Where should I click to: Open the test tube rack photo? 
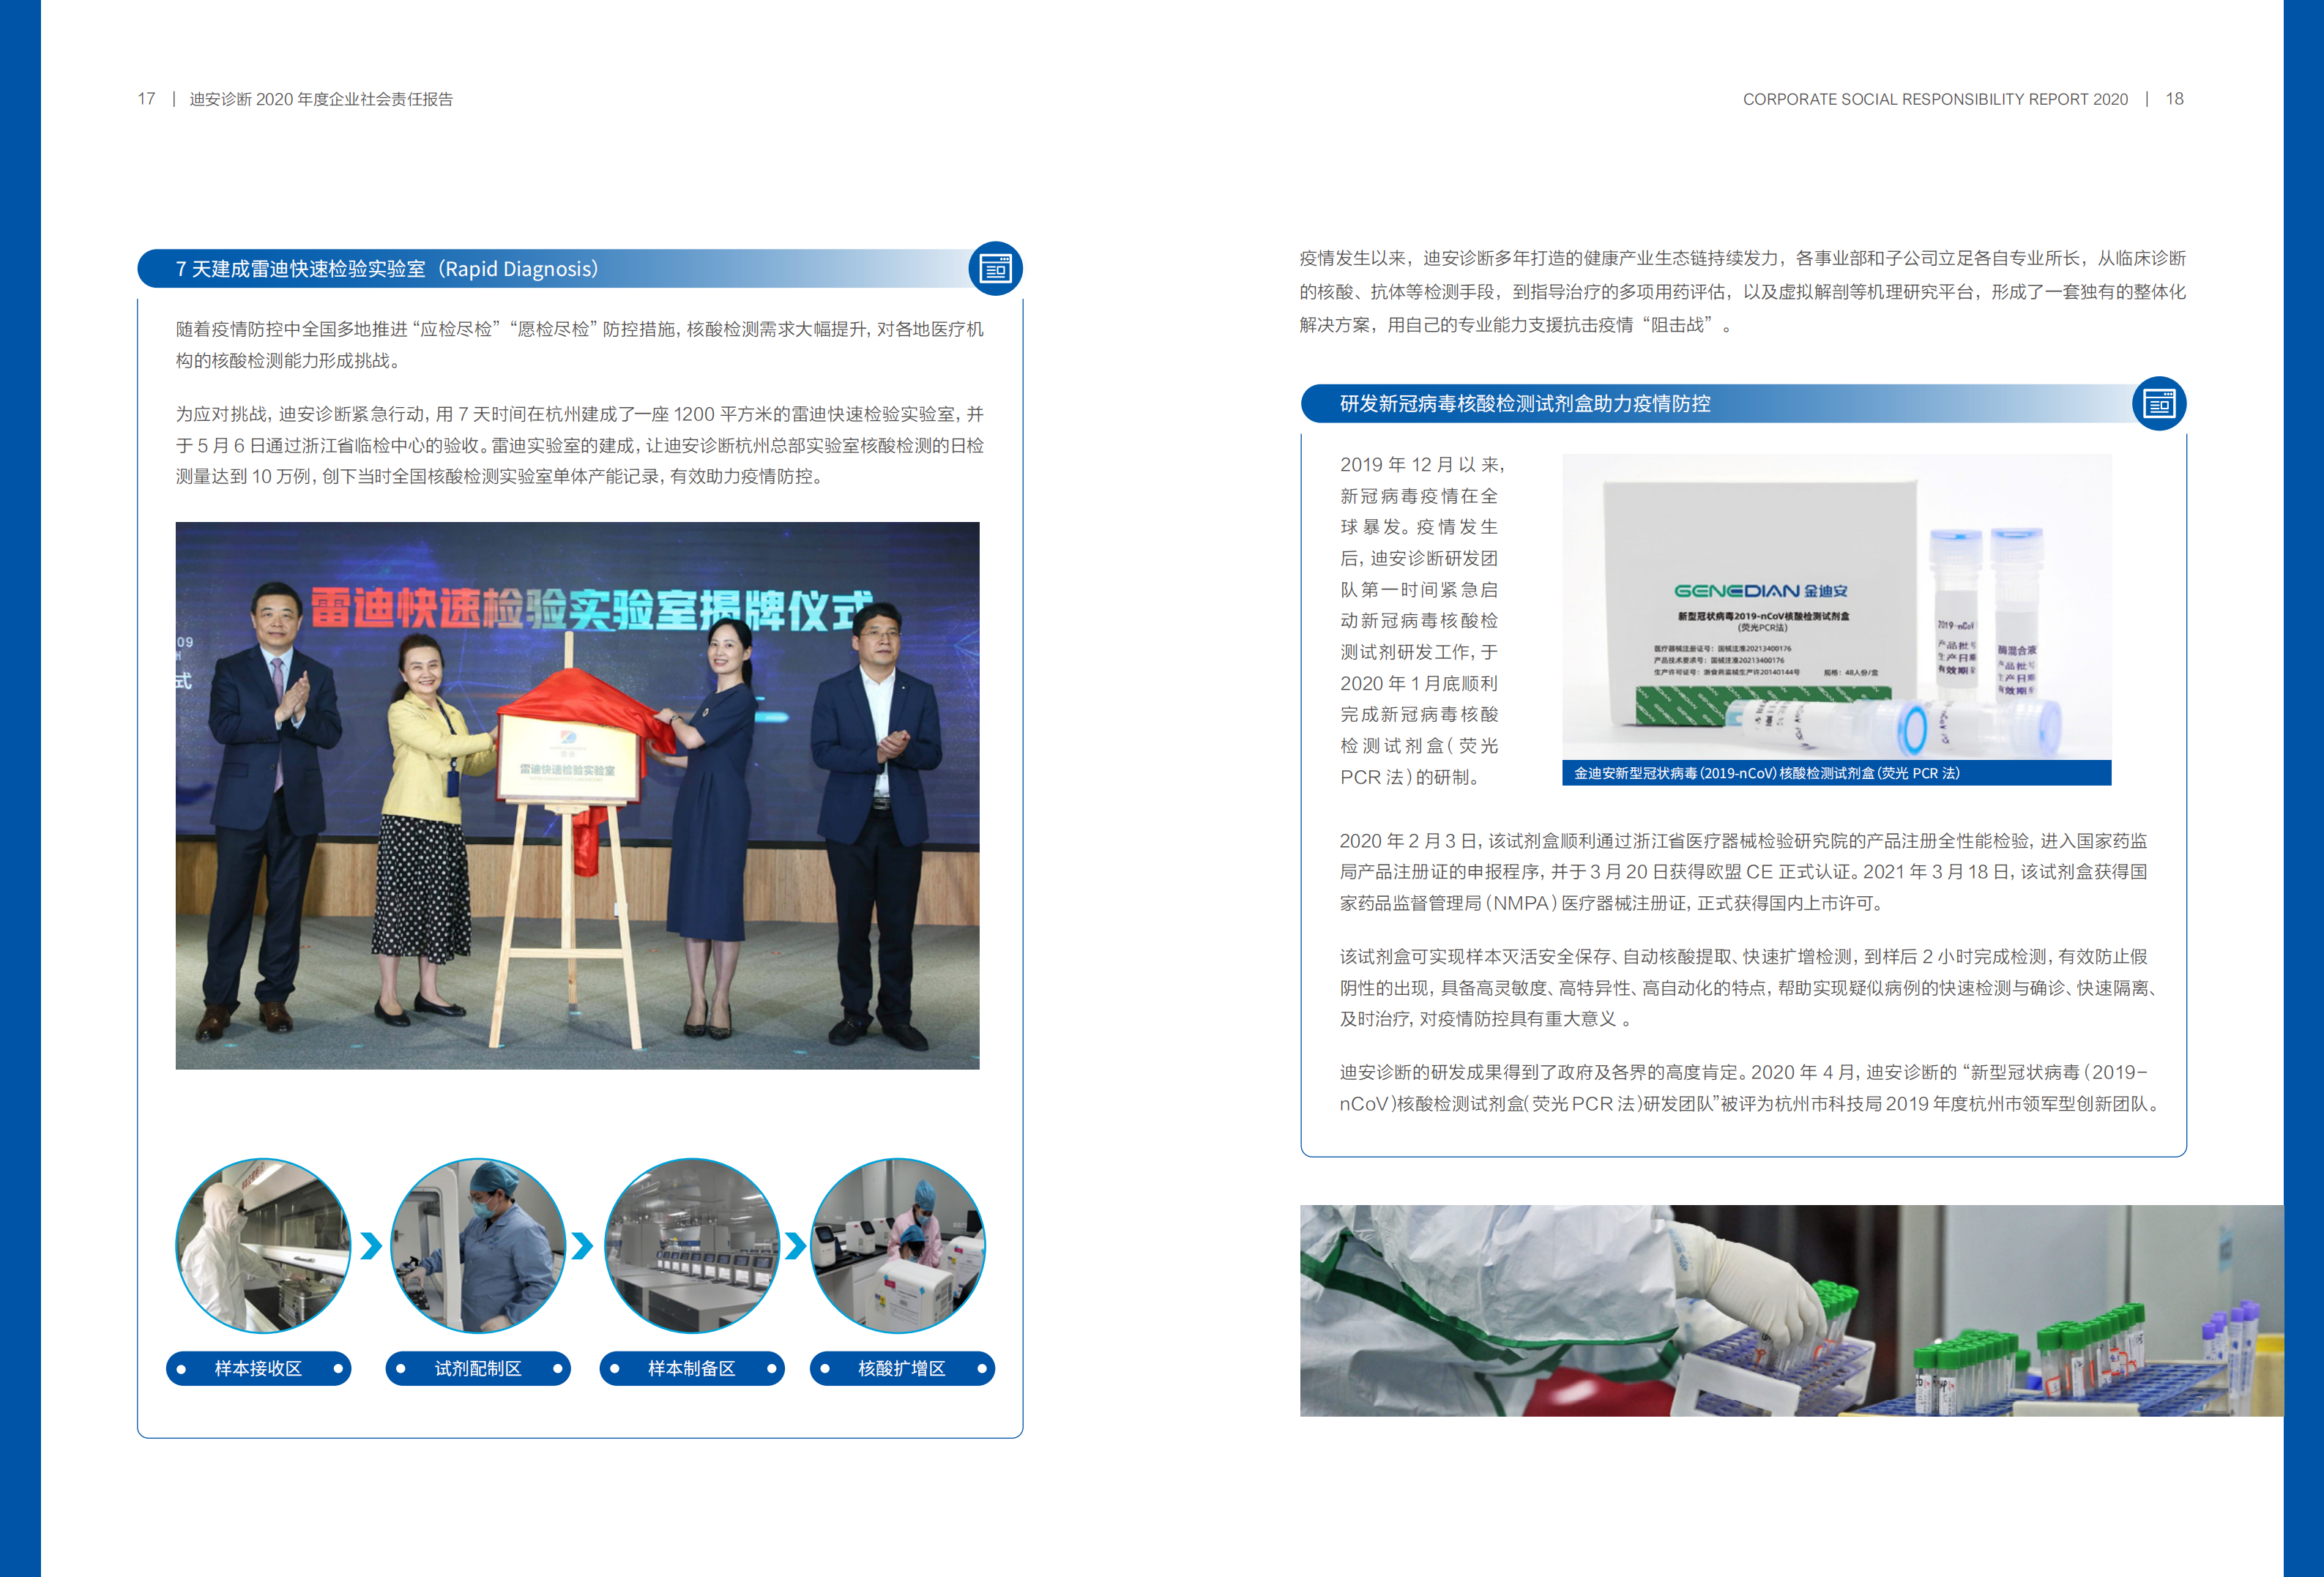click(1790, 1310)
